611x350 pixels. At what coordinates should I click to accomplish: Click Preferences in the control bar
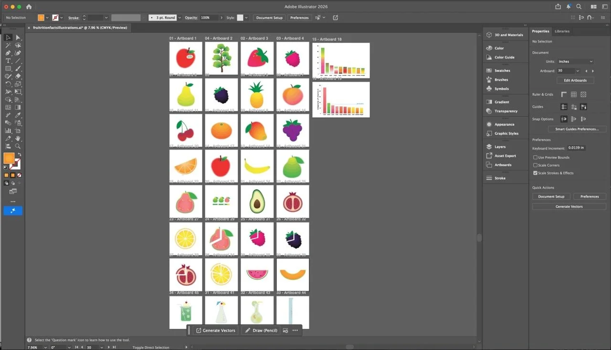299,18
